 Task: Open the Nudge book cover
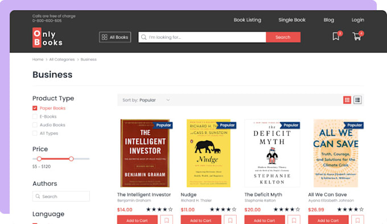click(208, 154)
